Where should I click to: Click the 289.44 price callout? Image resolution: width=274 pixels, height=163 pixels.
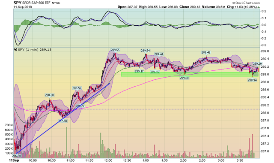pyautogui.click(x=159, y=54)
